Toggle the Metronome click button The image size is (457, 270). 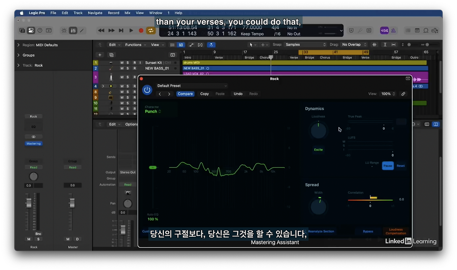coord(393,31)
